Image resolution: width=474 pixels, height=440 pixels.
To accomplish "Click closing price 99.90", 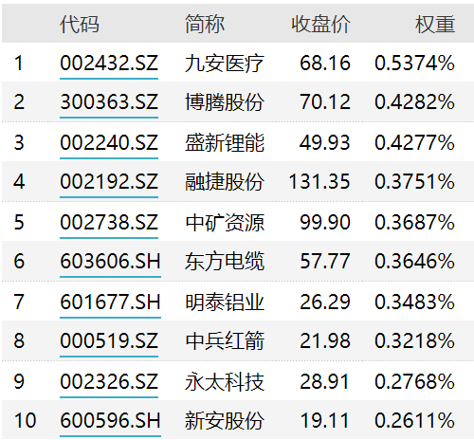I will 325,222.
